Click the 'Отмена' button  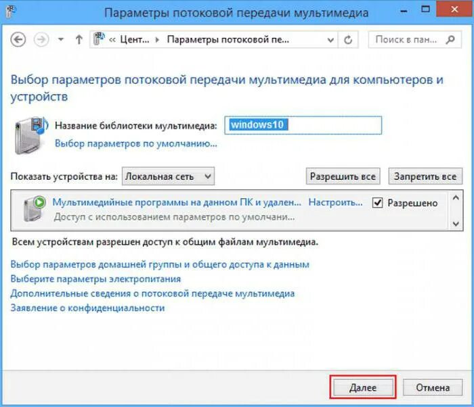(x=433, y=387)
